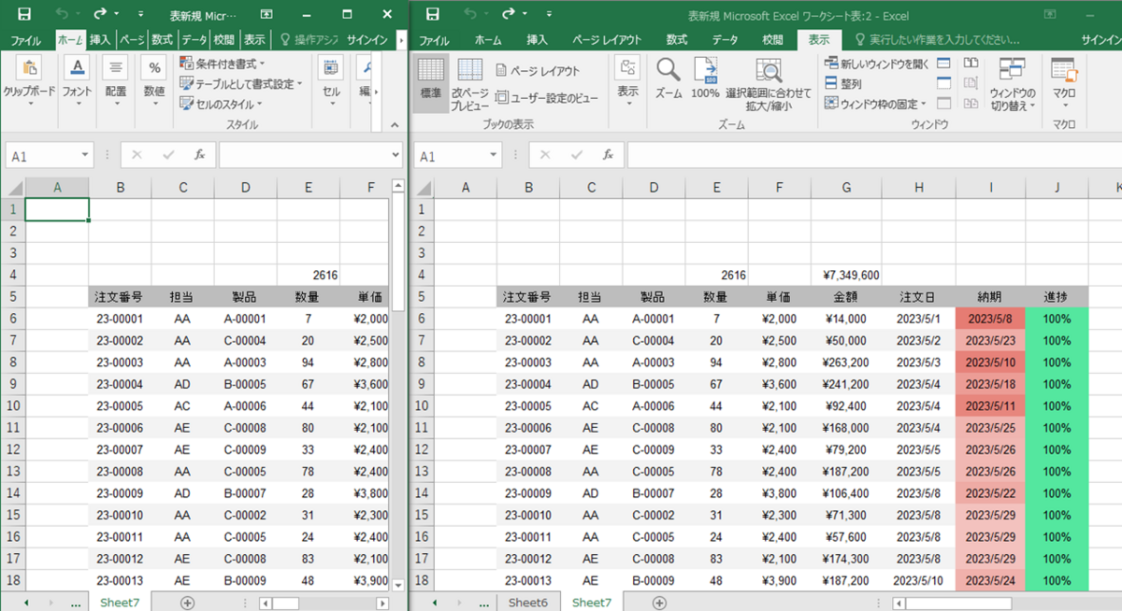The height and width of the screenshot is (611, 1122).
Task: Click ribbon display options icon, left window
Action: [266, 14]
